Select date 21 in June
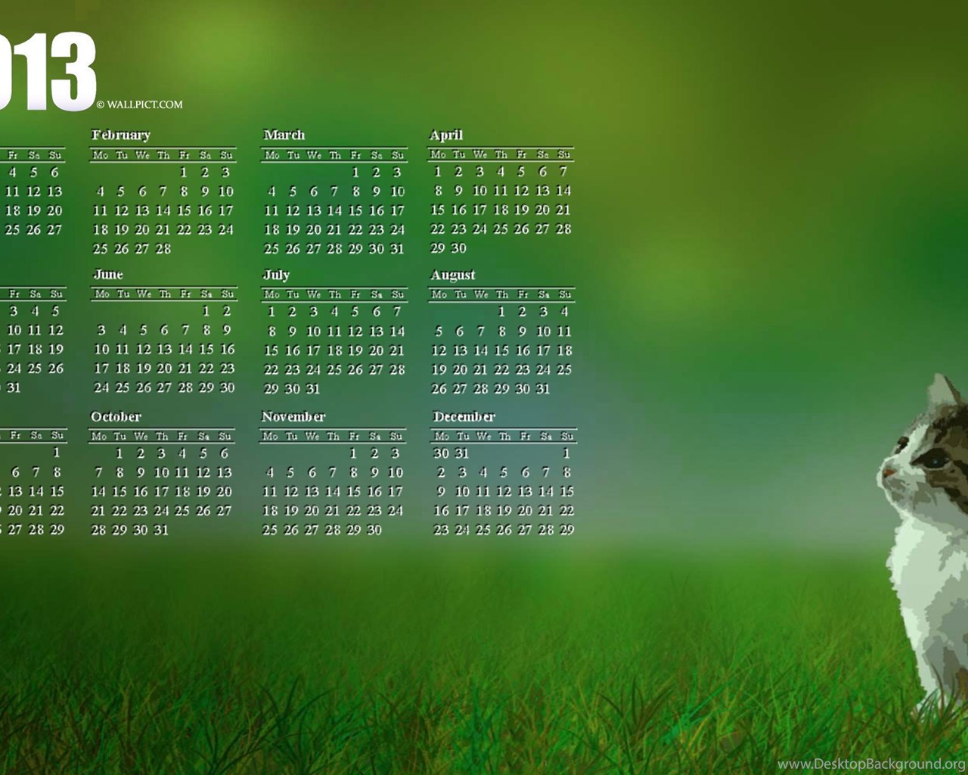This screenshot has height=775, width=968. 185,369
